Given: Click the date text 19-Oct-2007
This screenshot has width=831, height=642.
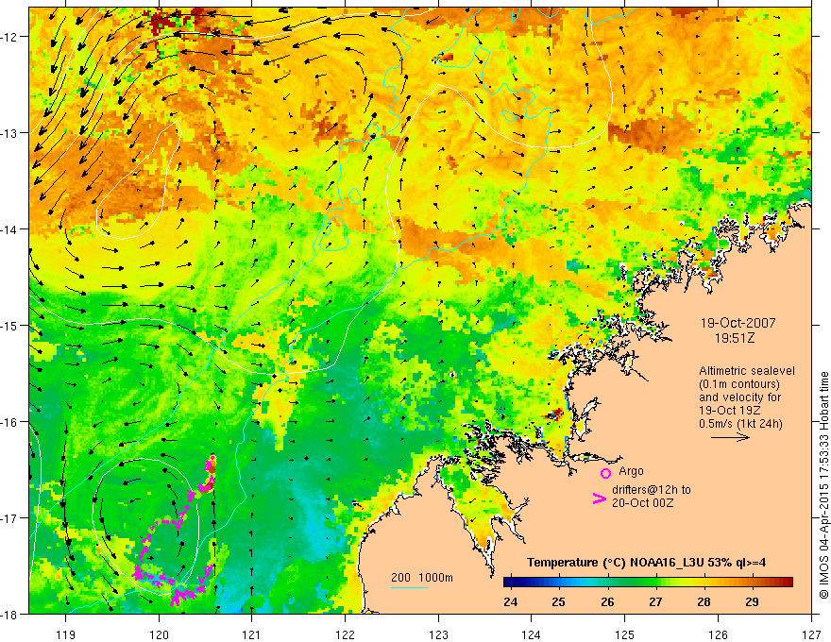Looking at the screenshot, I should point(738,323).
